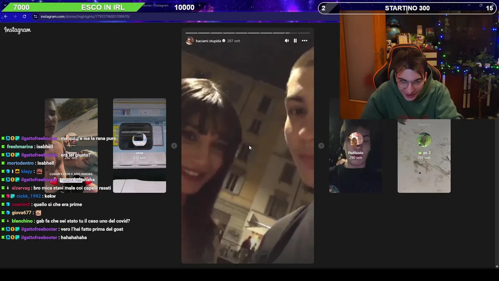Open the story's three-dot options menu
Viewport: 499px width, 281px height.
pos(304,41)
